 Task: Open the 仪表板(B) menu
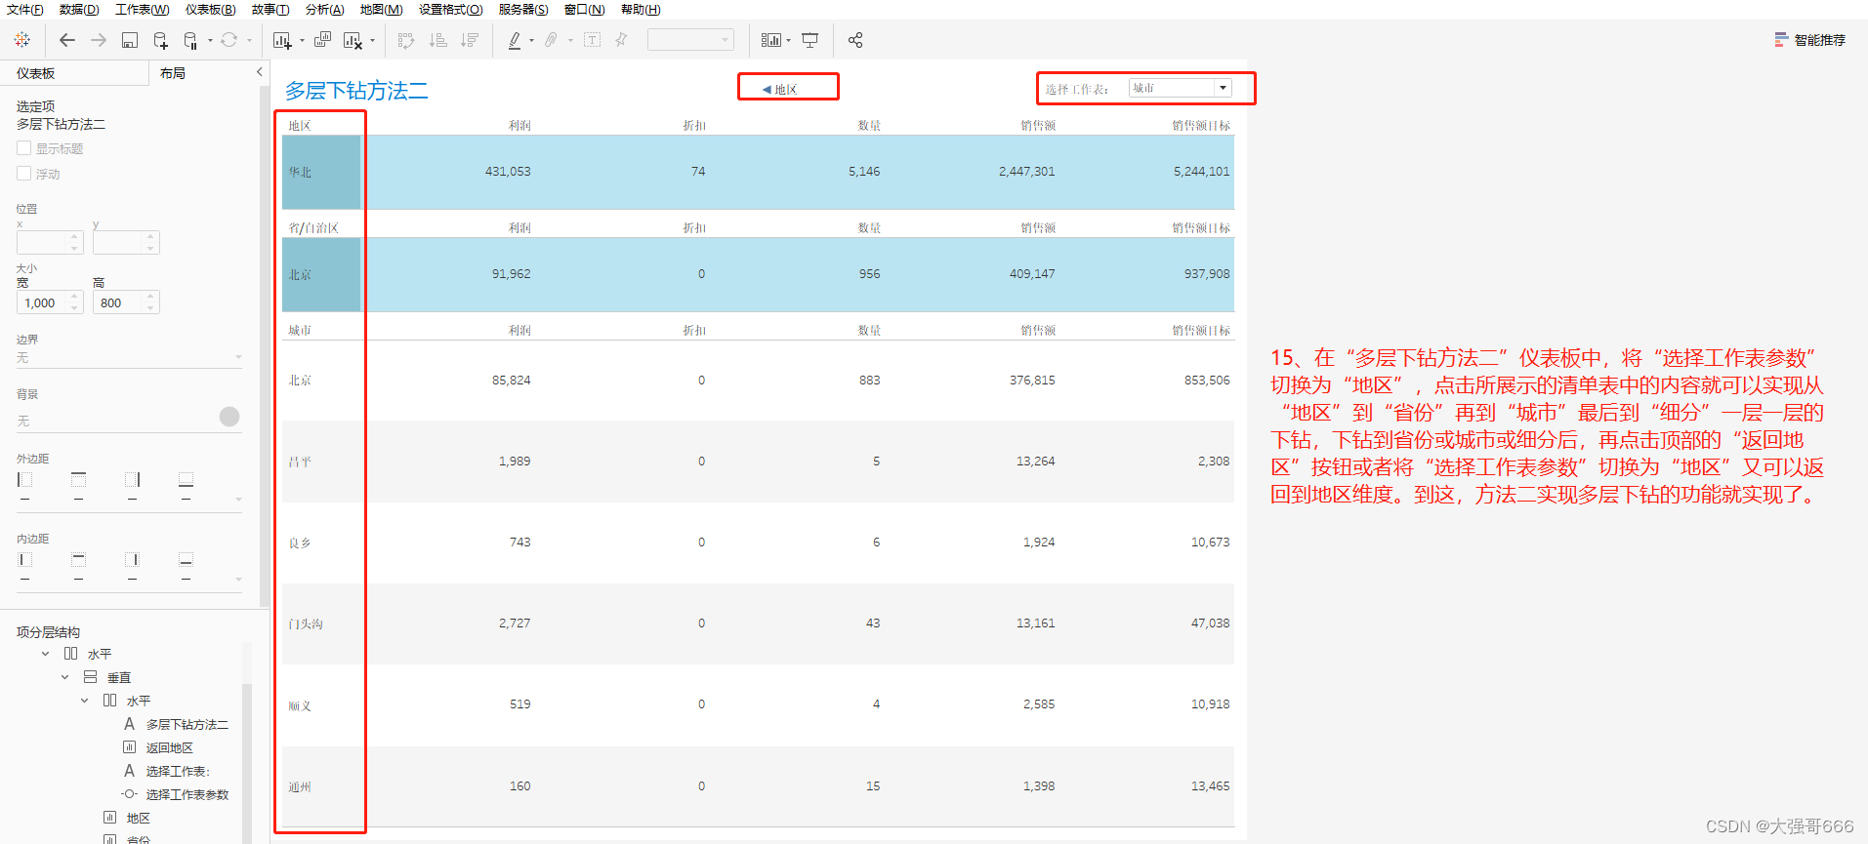coord(211,10)
